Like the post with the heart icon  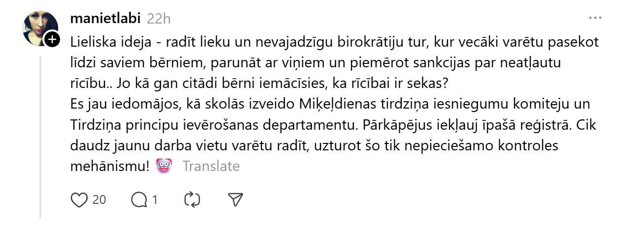(79, 199)
